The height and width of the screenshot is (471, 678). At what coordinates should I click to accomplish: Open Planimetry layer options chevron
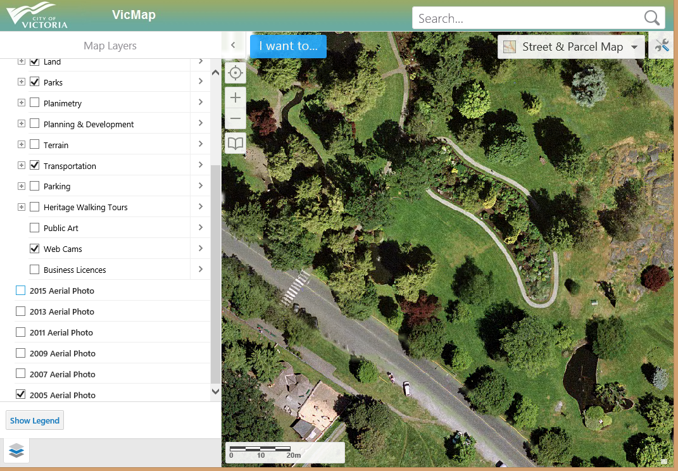200,102
